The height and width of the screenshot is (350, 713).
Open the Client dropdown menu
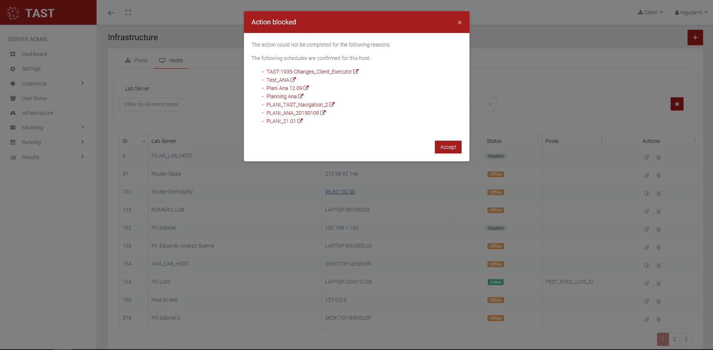[650, 12]
